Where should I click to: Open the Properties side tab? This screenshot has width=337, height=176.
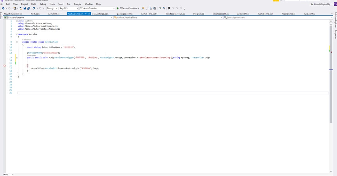(335, 34)
